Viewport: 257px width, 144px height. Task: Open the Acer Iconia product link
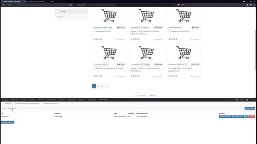(x=175, y=28)
